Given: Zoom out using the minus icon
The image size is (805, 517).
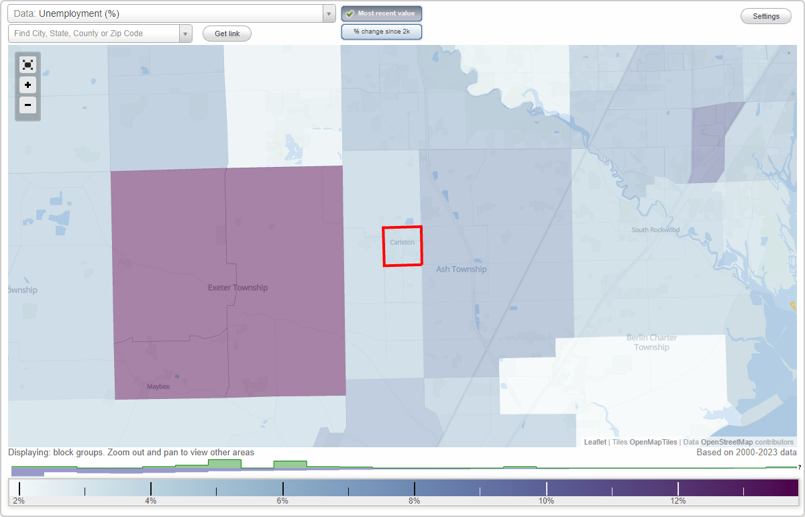Looking at the screenshot, I should point(28,105).
